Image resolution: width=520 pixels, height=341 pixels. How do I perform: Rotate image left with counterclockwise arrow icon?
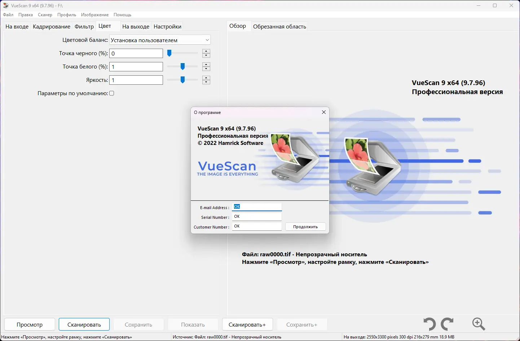tap(429, 324)
